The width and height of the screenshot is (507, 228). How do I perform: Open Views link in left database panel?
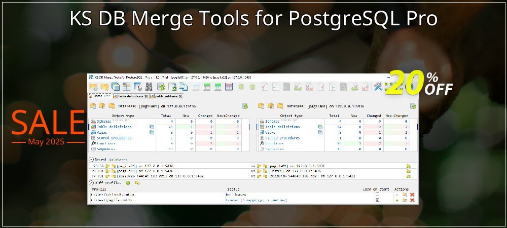[x=102, y=132]
